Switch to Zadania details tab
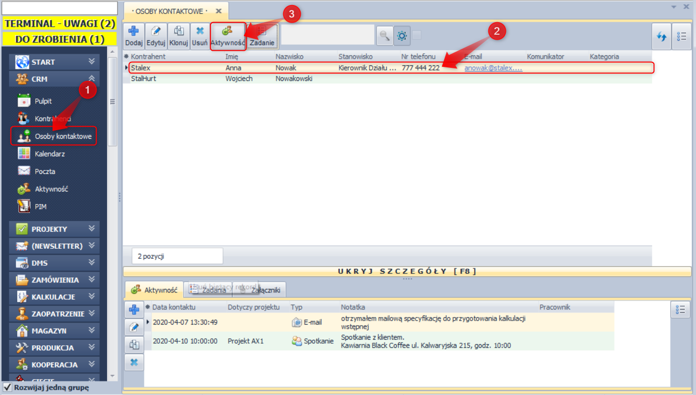Screen dimensions: 696x395 coord(208,290)
